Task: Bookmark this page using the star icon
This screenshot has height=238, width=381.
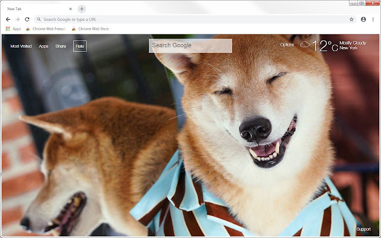Action: click(x=351, y=20)
